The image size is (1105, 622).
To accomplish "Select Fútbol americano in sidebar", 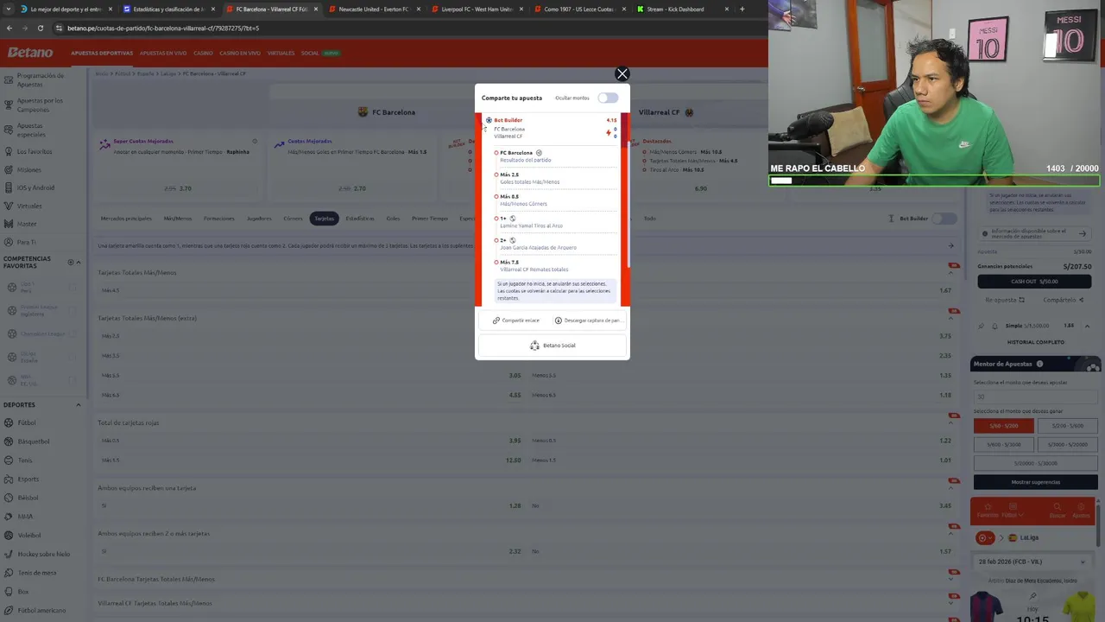I will (x=41, y=610).
